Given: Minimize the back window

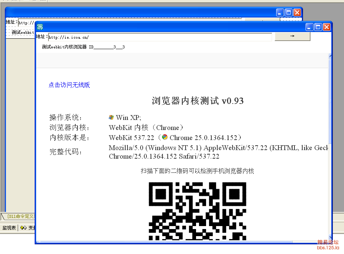Looking at the screenshot, I should point(280,13).
